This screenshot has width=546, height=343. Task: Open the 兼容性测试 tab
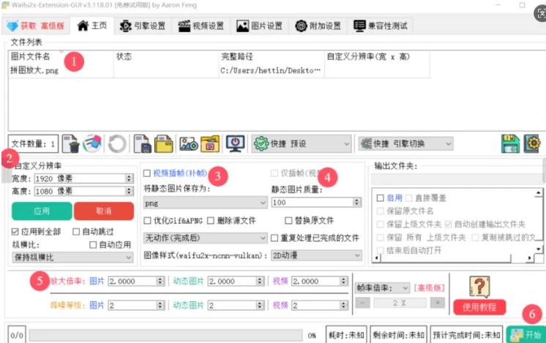[x=381, y=26]
